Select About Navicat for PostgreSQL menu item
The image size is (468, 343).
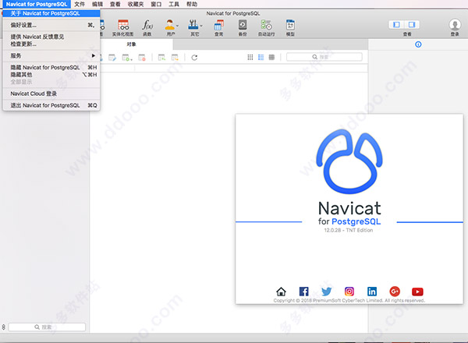pos(51,13)
